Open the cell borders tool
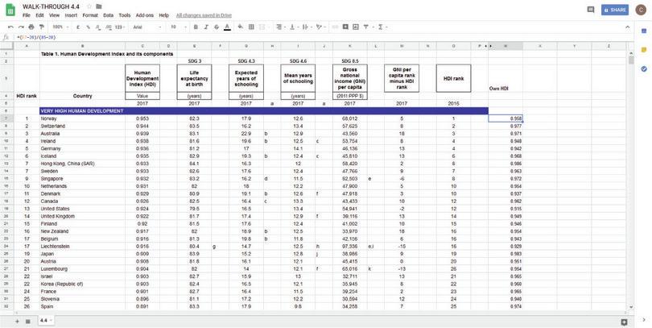The width and height of the screenshot is (652, 328). [x=251, y=27]
